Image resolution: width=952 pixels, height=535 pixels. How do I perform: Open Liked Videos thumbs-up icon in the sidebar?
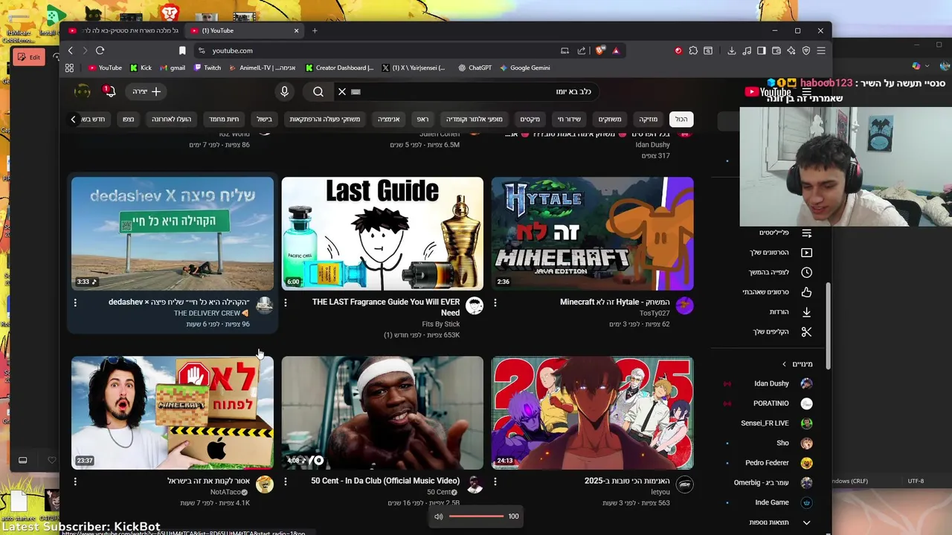tap(806, 292)
